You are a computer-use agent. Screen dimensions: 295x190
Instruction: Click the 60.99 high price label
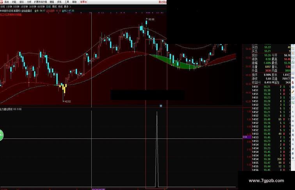(151, 20)
